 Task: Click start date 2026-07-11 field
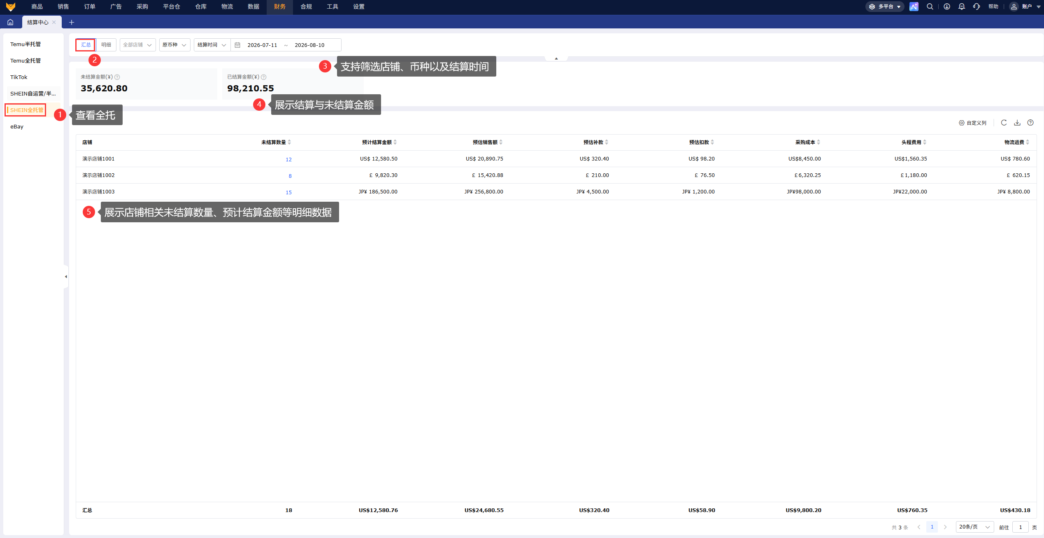tap(262, 45)
